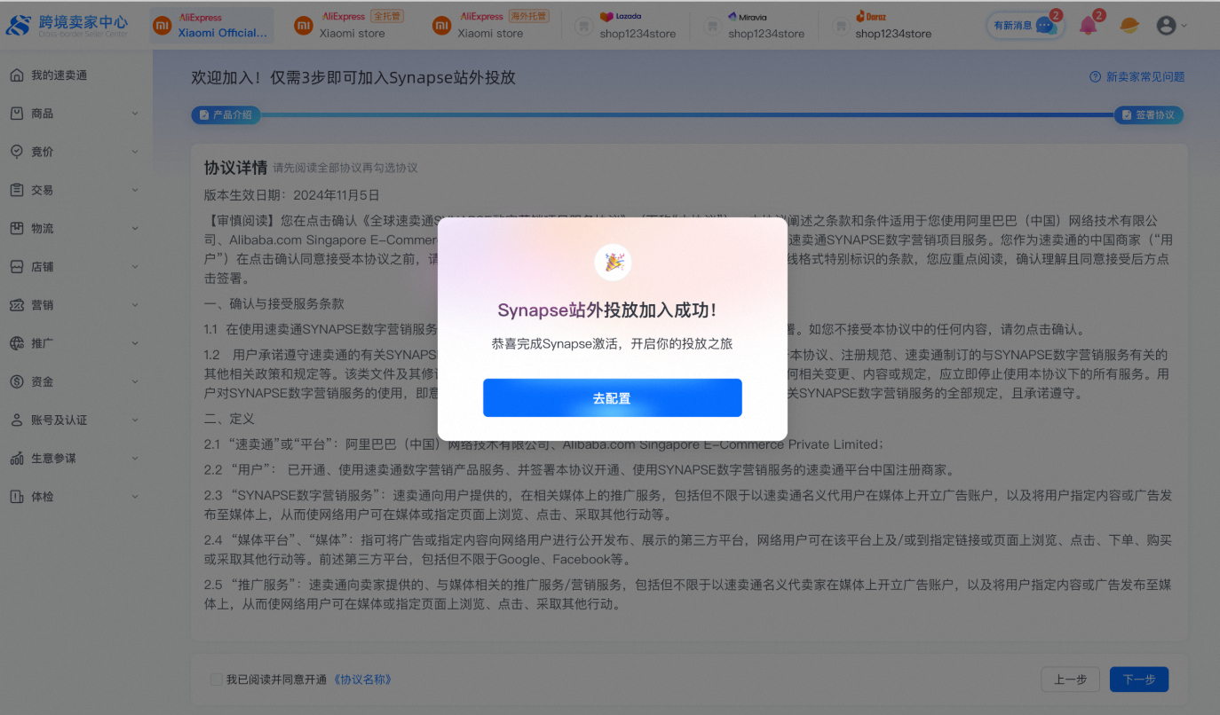1220x715 pixels.
Task: Expand the 物流 sidebar menu chevron
Action: 135,229
